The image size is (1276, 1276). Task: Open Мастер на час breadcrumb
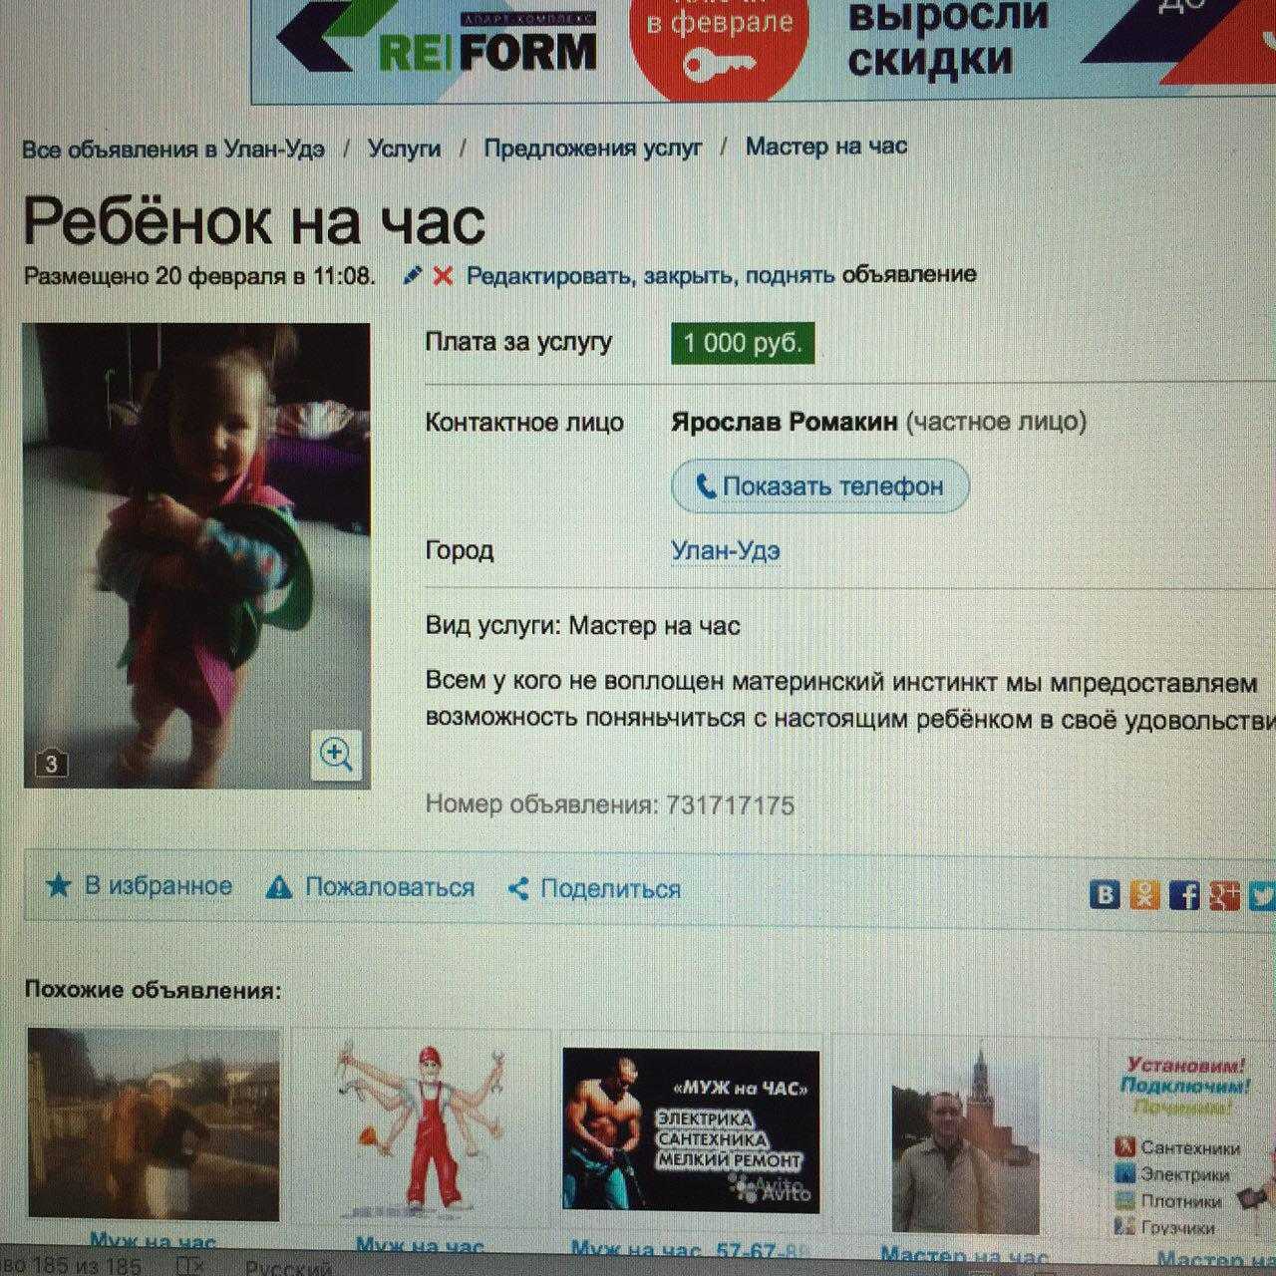(826, 147)
